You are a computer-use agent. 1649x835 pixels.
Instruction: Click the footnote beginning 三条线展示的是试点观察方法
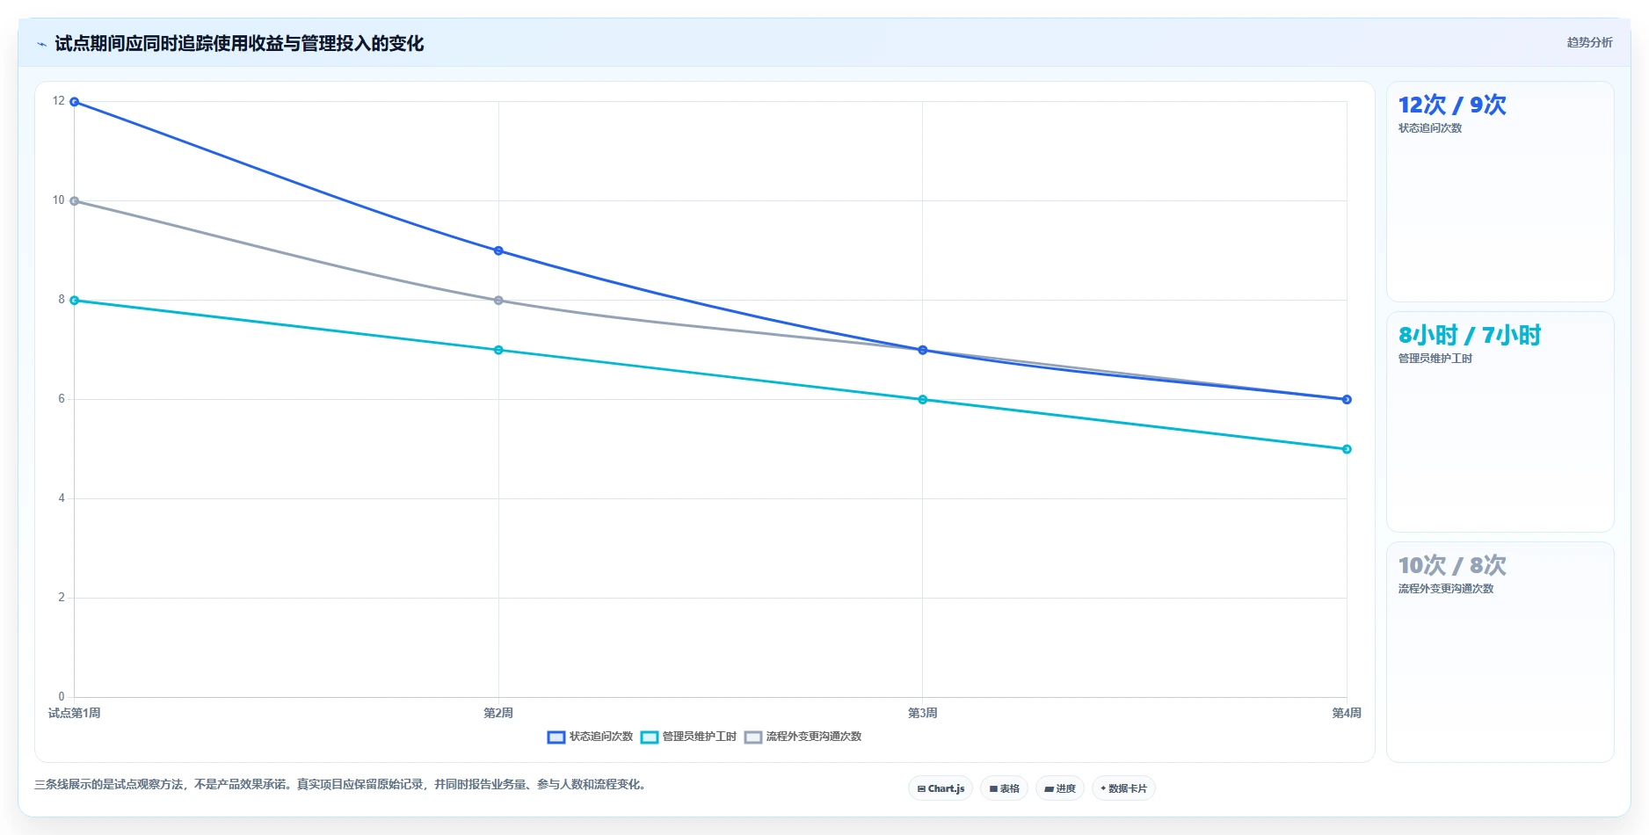tap(343, 784)
